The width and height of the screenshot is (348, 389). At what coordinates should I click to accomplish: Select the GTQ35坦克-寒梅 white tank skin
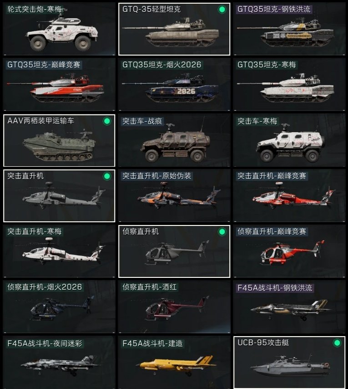click(x=289, y=84)
